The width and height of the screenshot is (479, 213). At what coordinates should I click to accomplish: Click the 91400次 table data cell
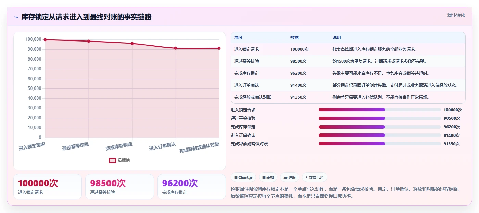coord(308,85)
